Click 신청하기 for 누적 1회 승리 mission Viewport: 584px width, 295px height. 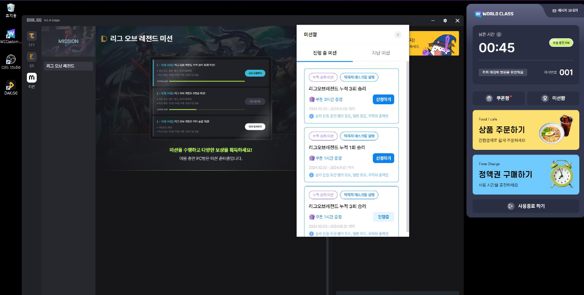point(383,158)
